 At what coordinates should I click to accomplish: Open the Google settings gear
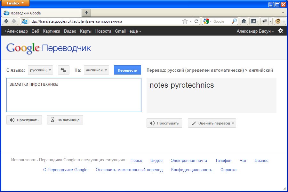point(281,31)
